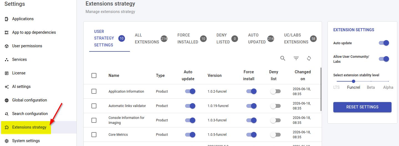Viewport: 399px width, 146px height.
Task: Click the Applications sidebar icon
Action: click(x=7, y=19)
